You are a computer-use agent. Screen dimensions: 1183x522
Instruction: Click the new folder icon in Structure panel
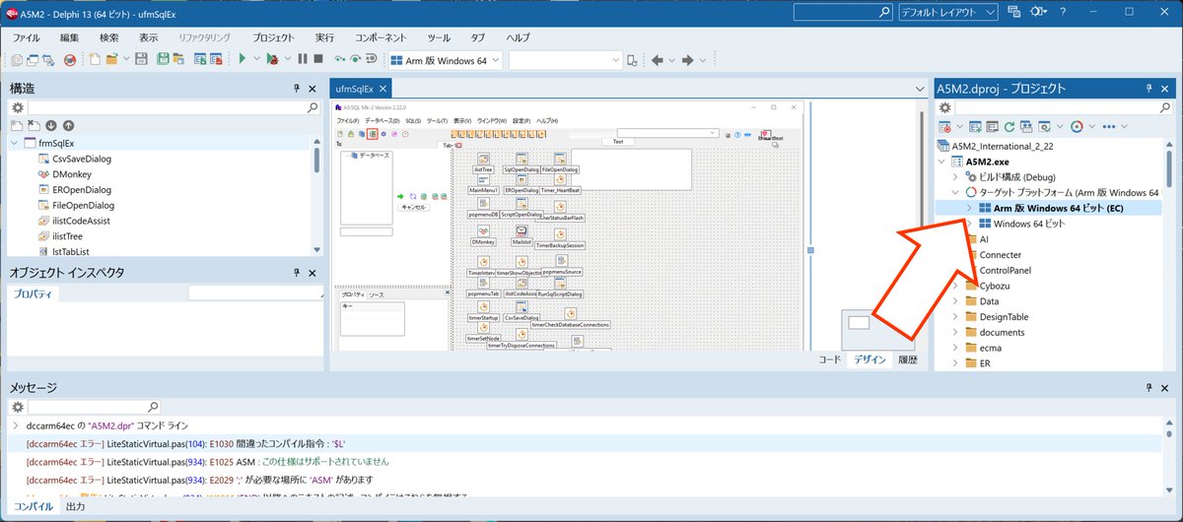(17, 126)
